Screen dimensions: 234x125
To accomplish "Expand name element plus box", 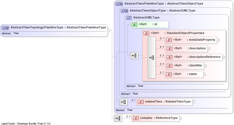I will click(x=204, y=74).
